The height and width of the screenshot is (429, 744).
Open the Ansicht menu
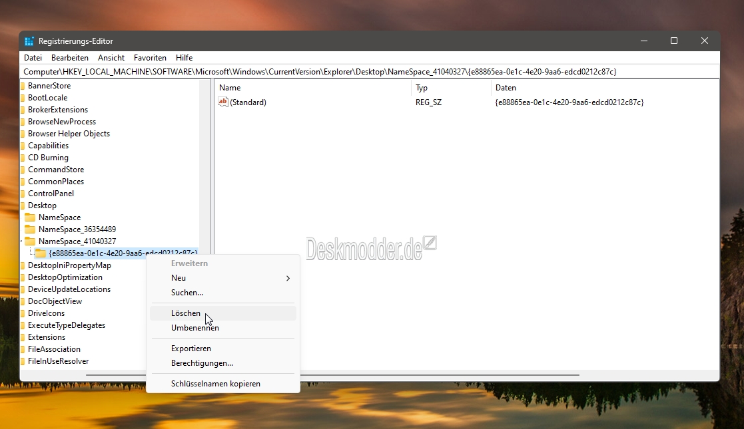pos(111,57)
